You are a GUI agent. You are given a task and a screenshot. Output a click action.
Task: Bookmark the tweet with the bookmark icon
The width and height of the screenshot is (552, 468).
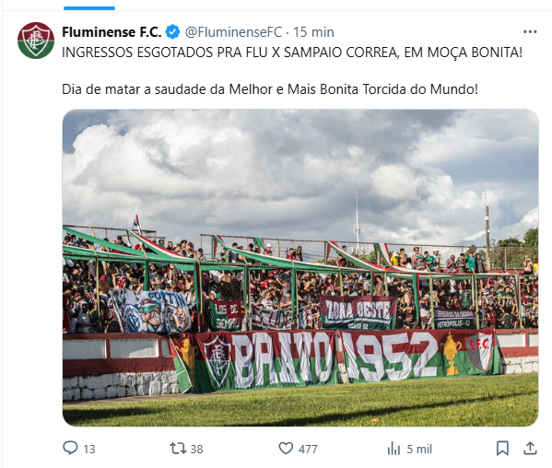click(x=502, y=449)
